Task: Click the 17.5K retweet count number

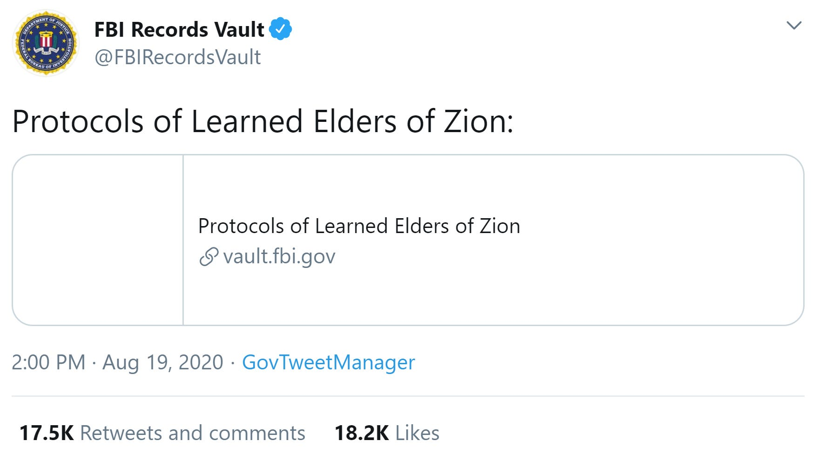Action: point(47,433)
